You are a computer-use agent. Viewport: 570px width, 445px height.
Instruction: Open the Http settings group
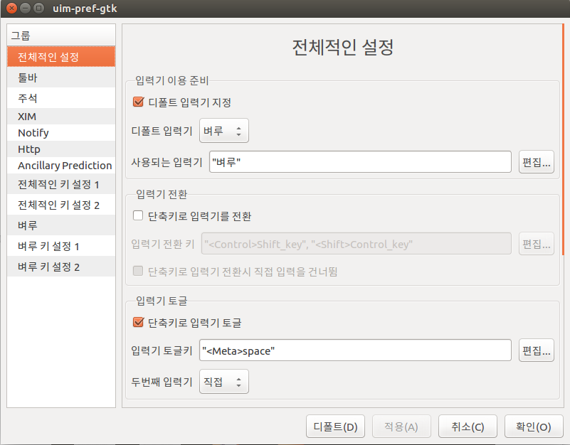click(61, 149)
